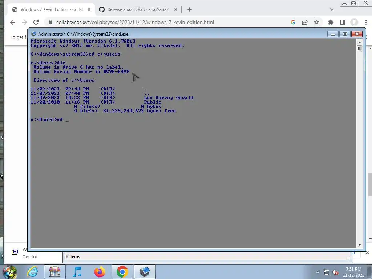372x279 pixels.
Task: Close the Chrome downloads bar
Action: tap(367, 252)
